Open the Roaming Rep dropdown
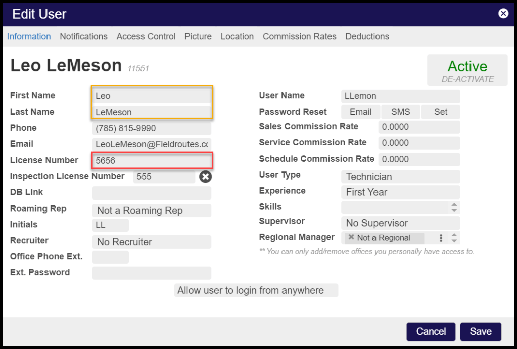517x349 pixels. (152, 211)
